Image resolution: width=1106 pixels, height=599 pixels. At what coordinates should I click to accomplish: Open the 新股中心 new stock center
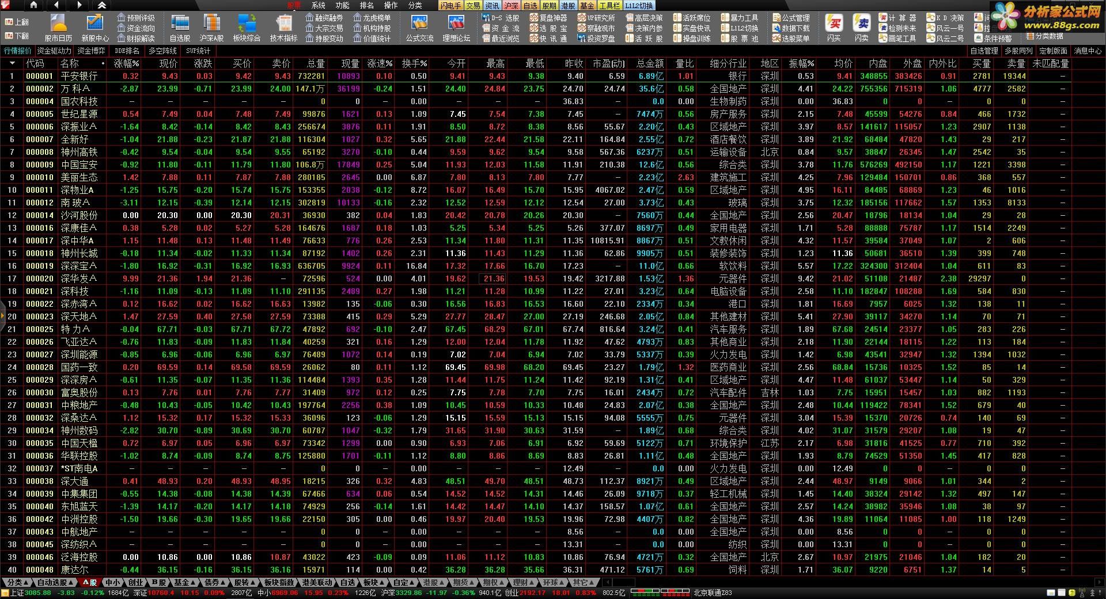[x=95, y=28]
